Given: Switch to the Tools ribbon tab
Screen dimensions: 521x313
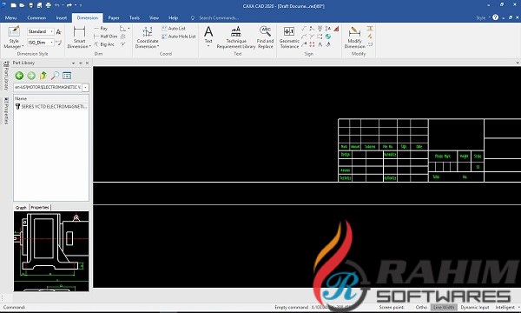Looking at the screenshot, I should pos(135,17).
